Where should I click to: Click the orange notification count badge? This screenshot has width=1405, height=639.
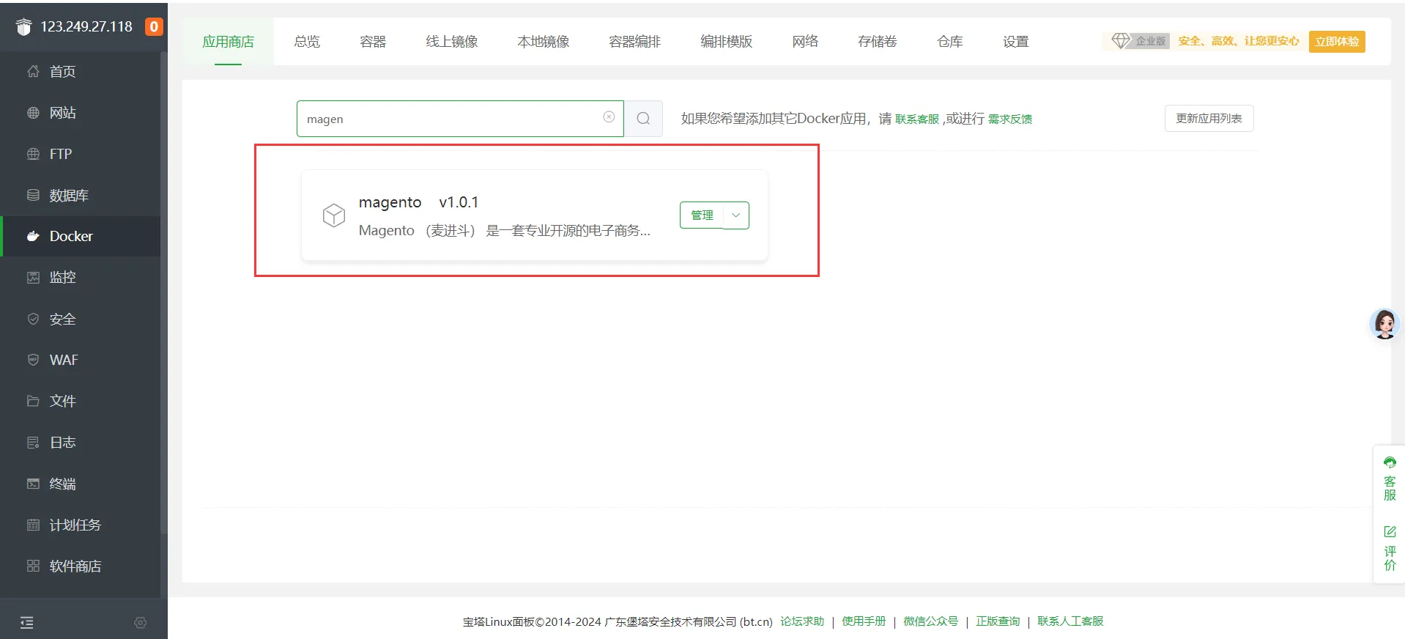coord(154,27)
